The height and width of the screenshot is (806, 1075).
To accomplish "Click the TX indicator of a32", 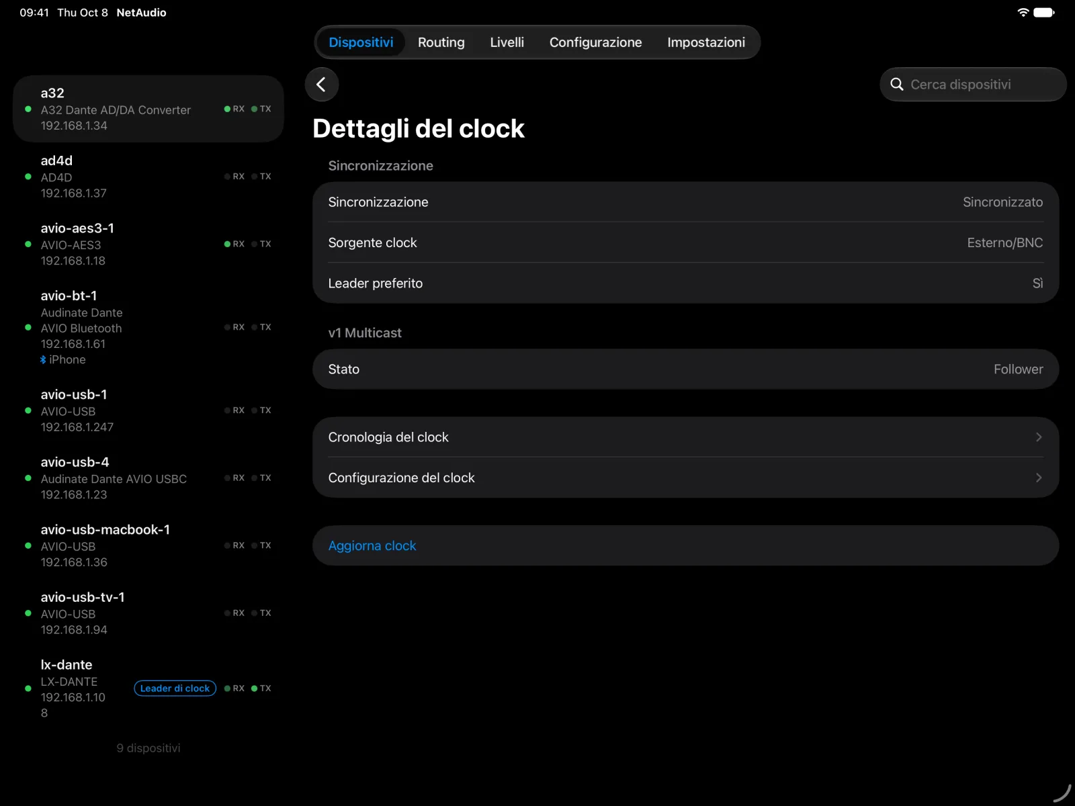I will (261, 109).
